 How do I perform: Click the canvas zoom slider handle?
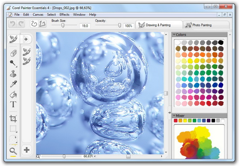[64, 156]
